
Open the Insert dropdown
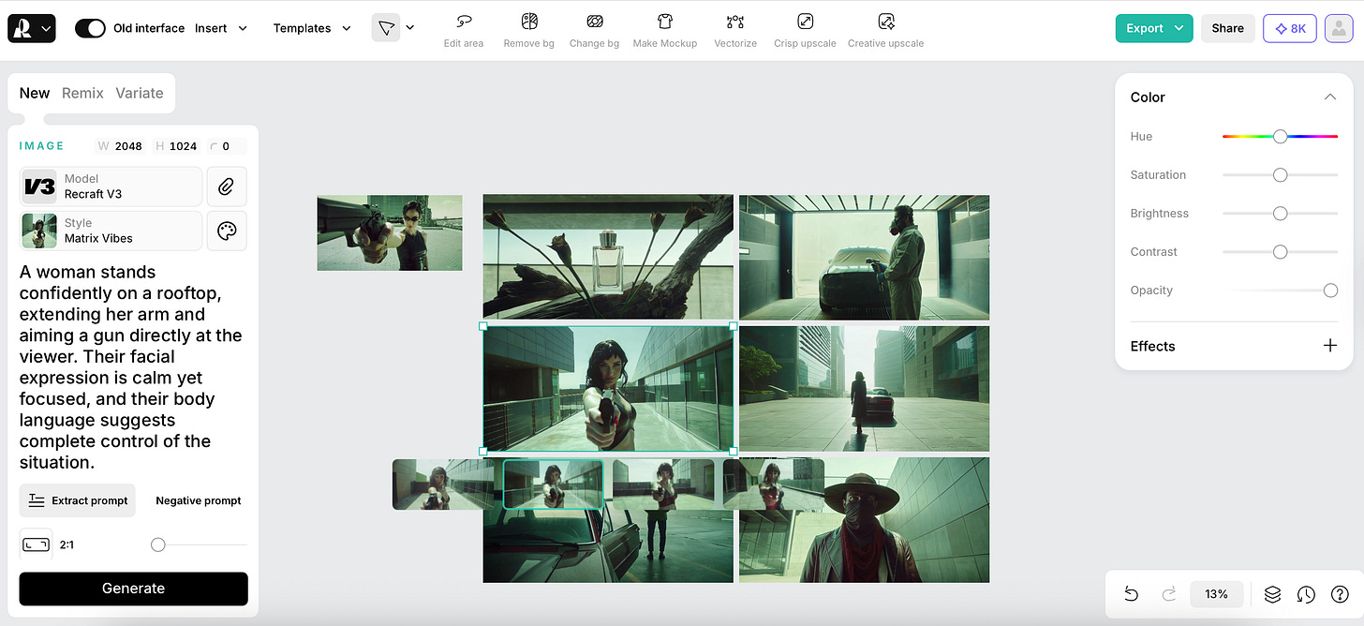click(221, 28)
